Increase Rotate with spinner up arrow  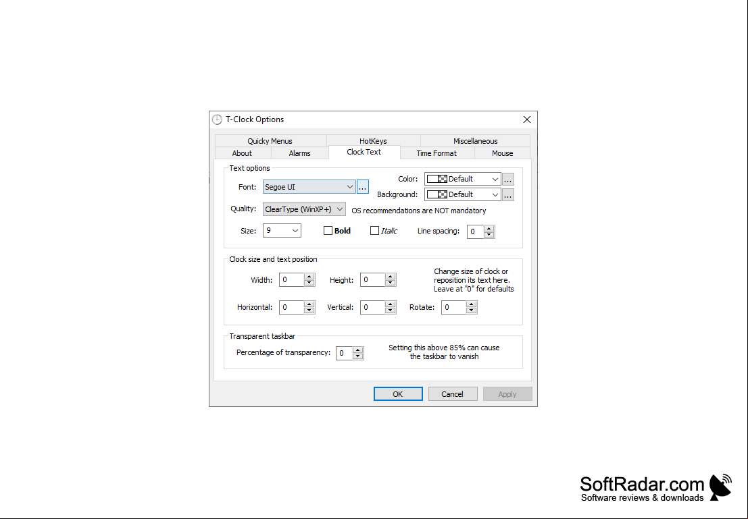[x=472, y=304]
